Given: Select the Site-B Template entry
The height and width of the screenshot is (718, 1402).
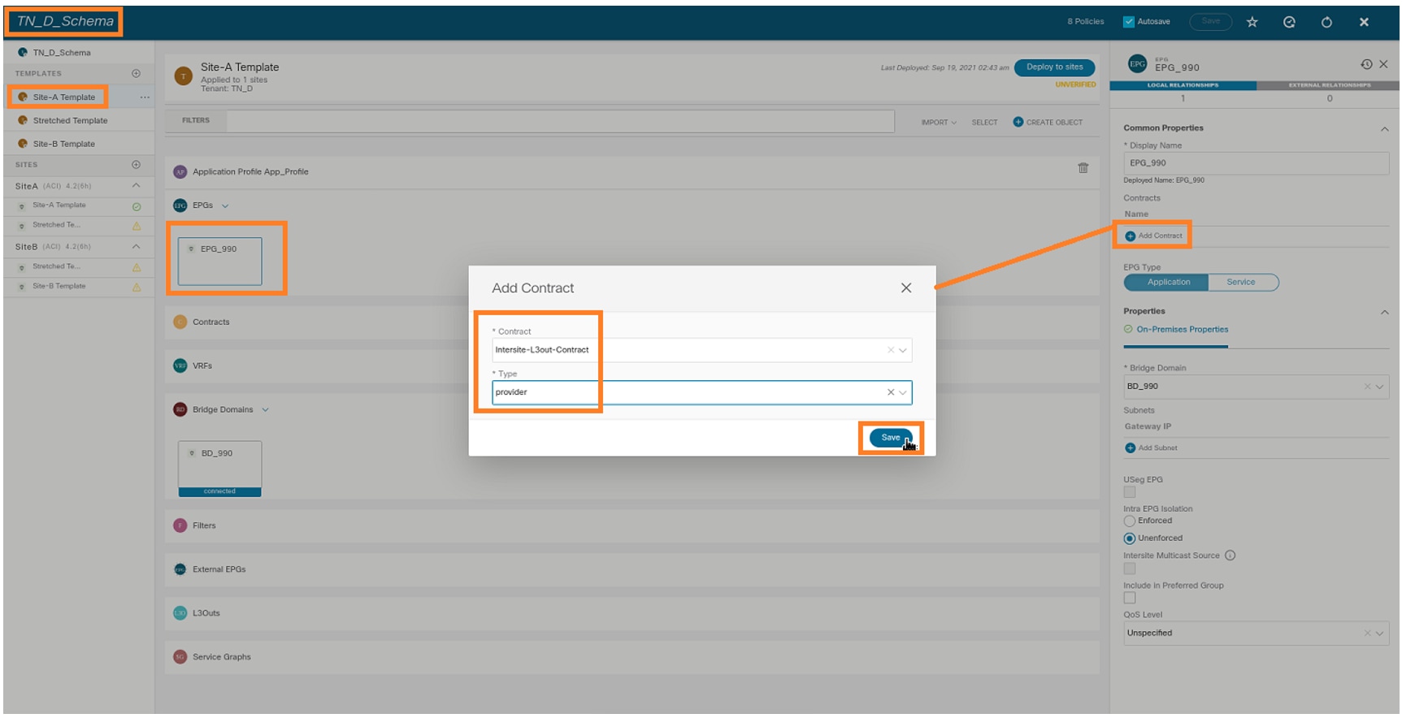Looking at the screenshot, I should coord(63,145).
